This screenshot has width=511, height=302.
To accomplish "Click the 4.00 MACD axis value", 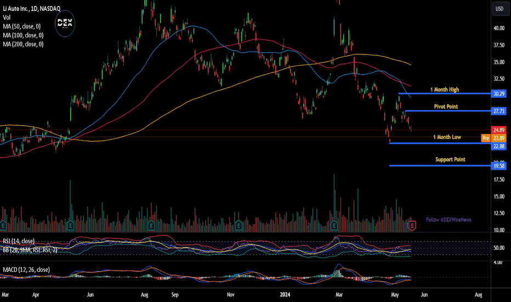I will pos(498,262).
